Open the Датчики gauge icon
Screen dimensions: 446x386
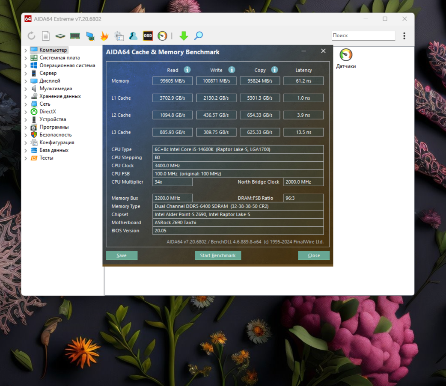pyautogui.click(x=346, y=55)
